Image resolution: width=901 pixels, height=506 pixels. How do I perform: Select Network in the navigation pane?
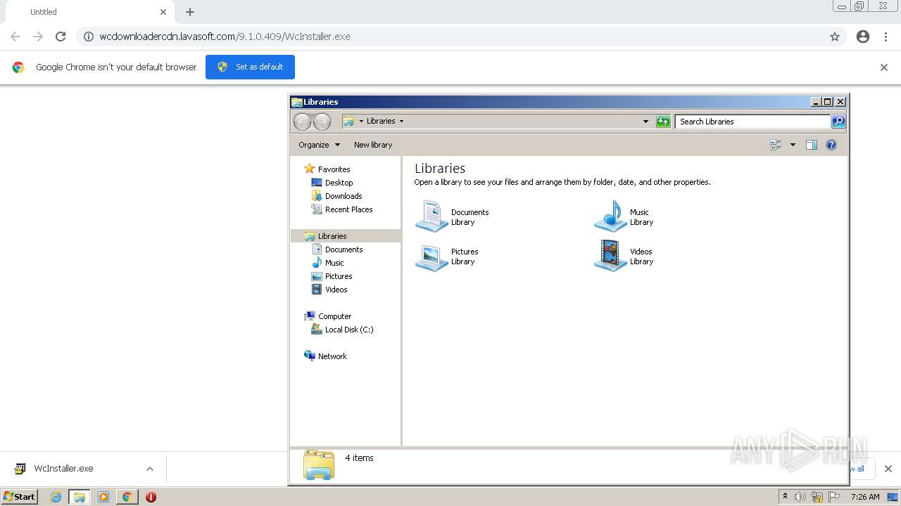(x=325, y=356)
